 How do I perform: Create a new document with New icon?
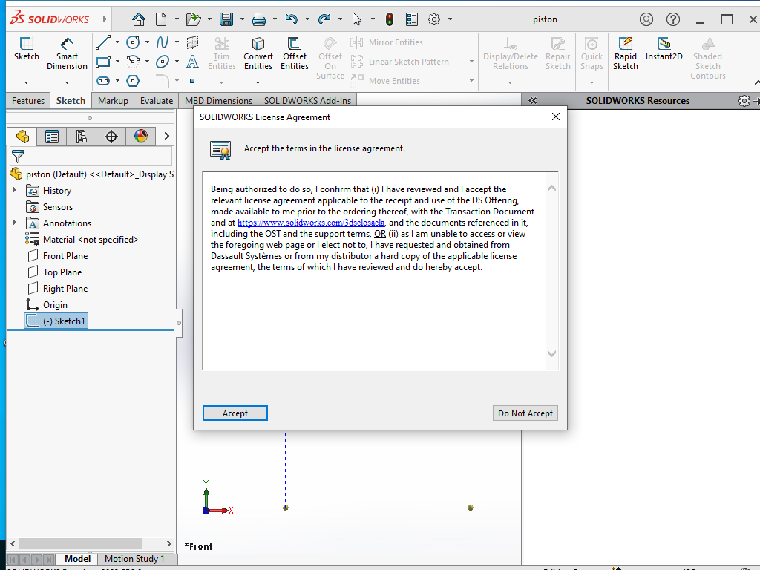[x=161, y=19]
